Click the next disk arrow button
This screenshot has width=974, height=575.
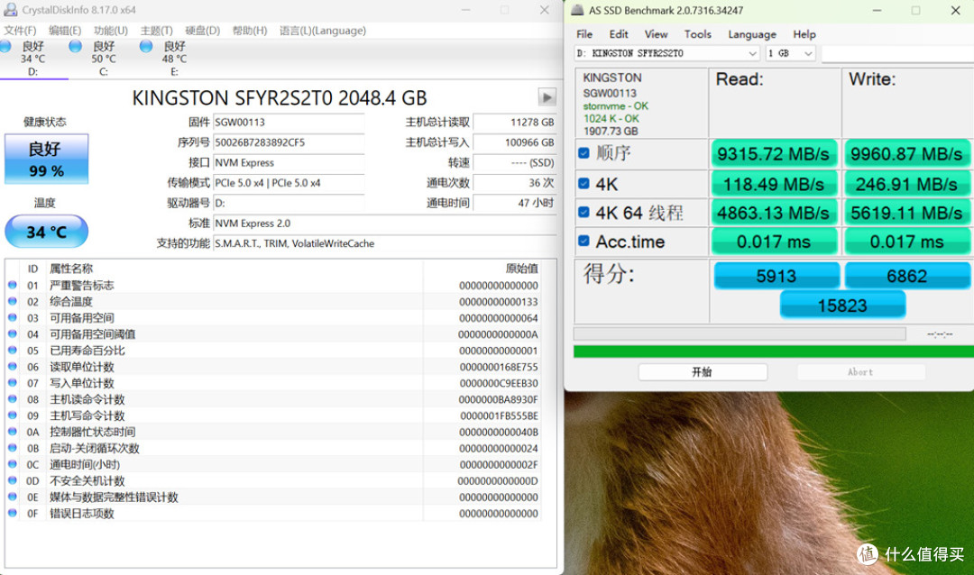(x=547, y=97)
